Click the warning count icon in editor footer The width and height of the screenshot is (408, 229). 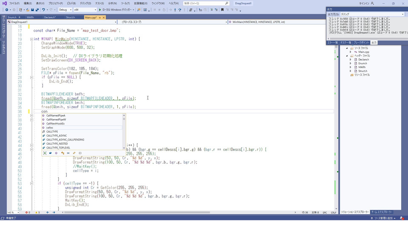coord(36,212)
